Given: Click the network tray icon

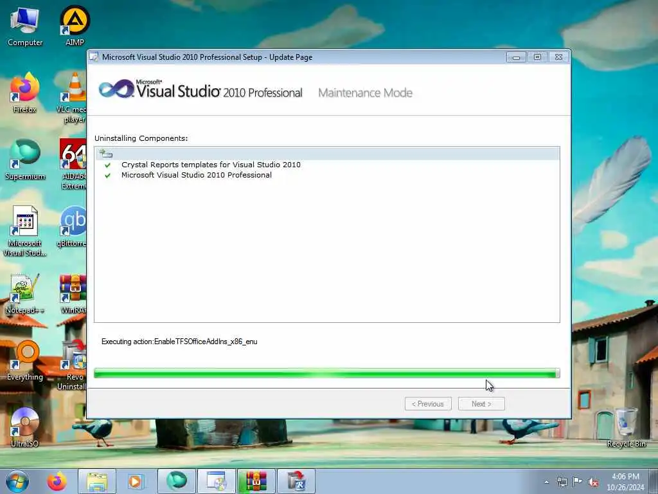Looking at the screenshot, I should pos(562,482).
